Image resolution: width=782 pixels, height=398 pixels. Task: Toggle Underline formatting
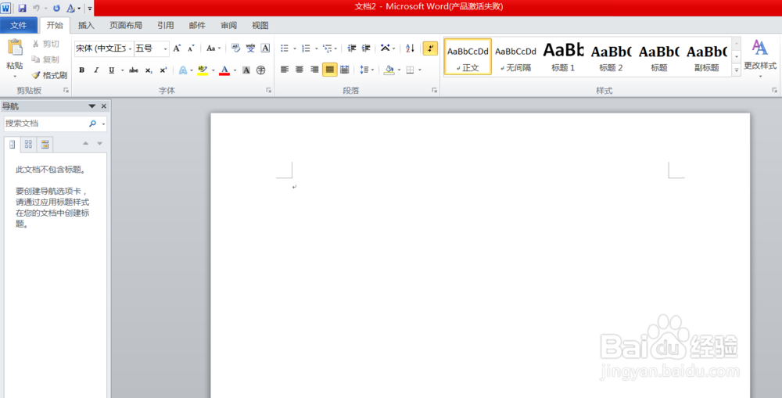coord(111,70)
